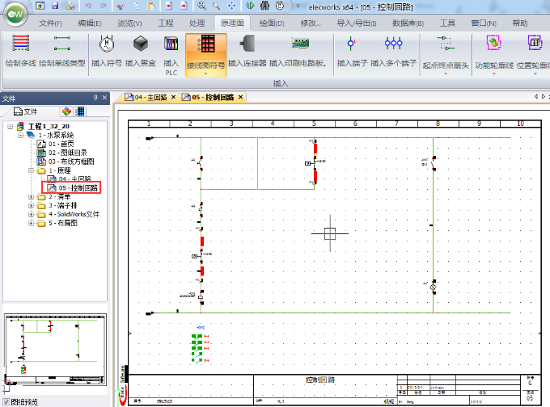Image resolution: width=550 pixels, height=407 pixels.
Task: Collapse the 1 - 原理 folder node
Action: click(x=31, y=170)
